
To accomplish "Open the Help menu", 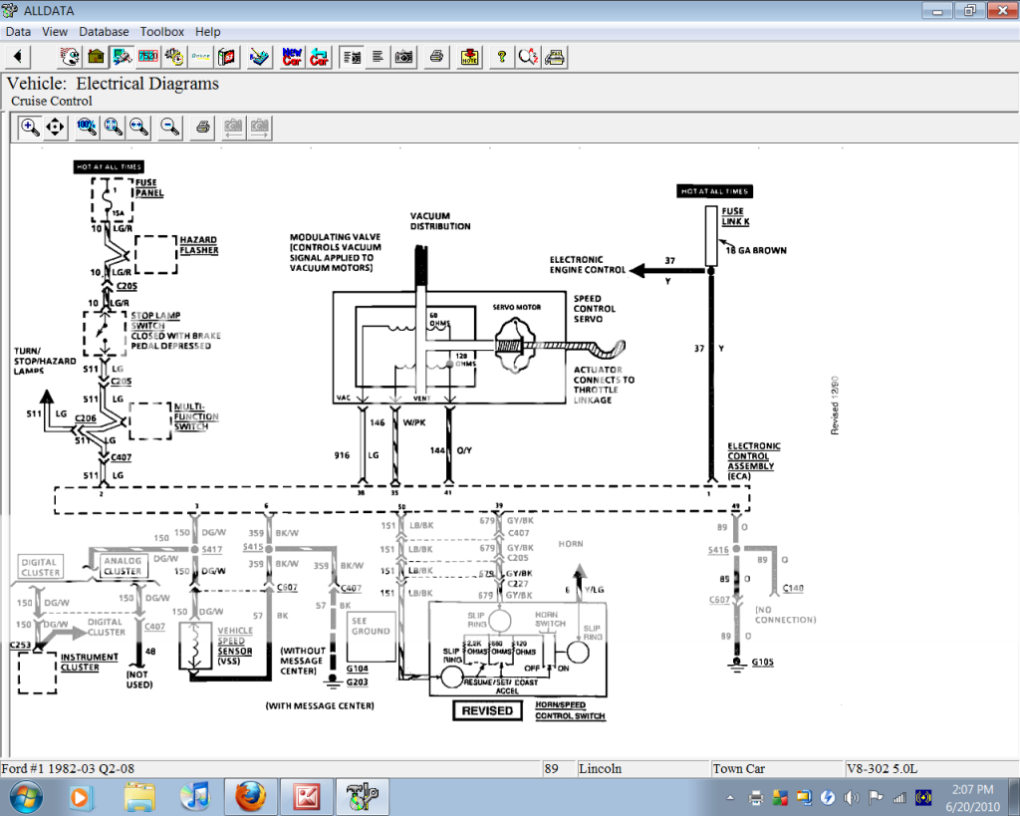I will coord(207,31).
